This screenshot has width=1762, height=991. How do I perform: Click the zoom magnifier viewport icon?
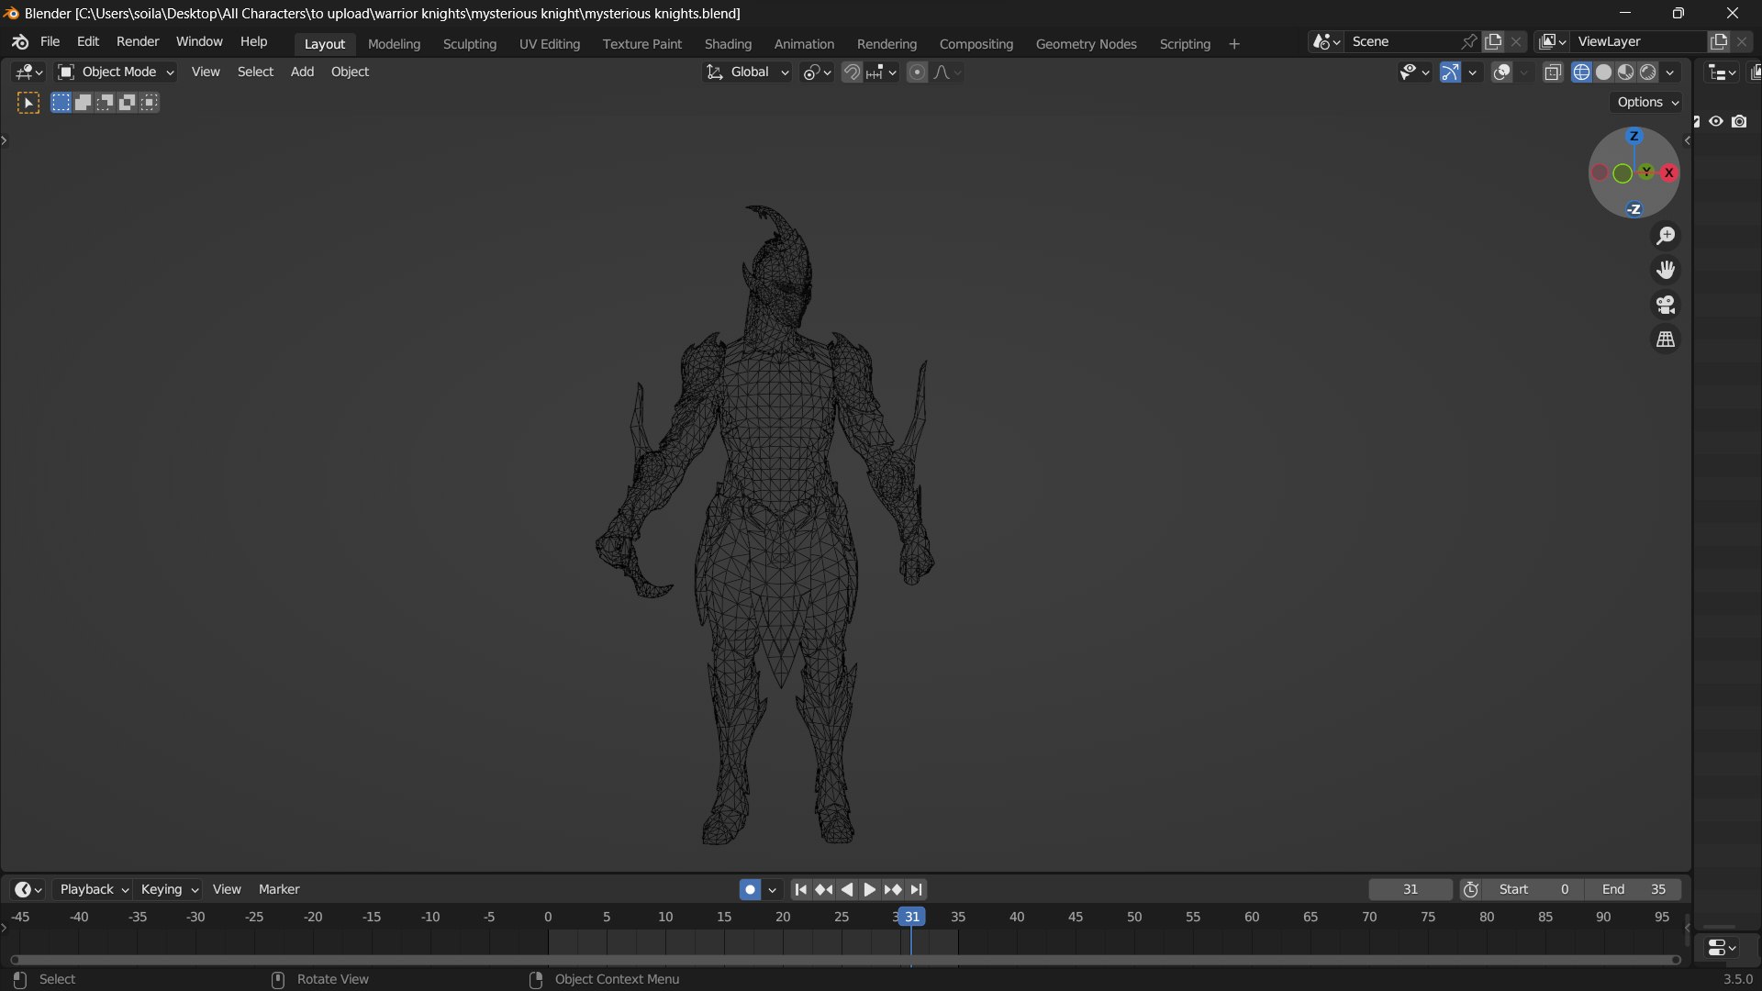1666,236
